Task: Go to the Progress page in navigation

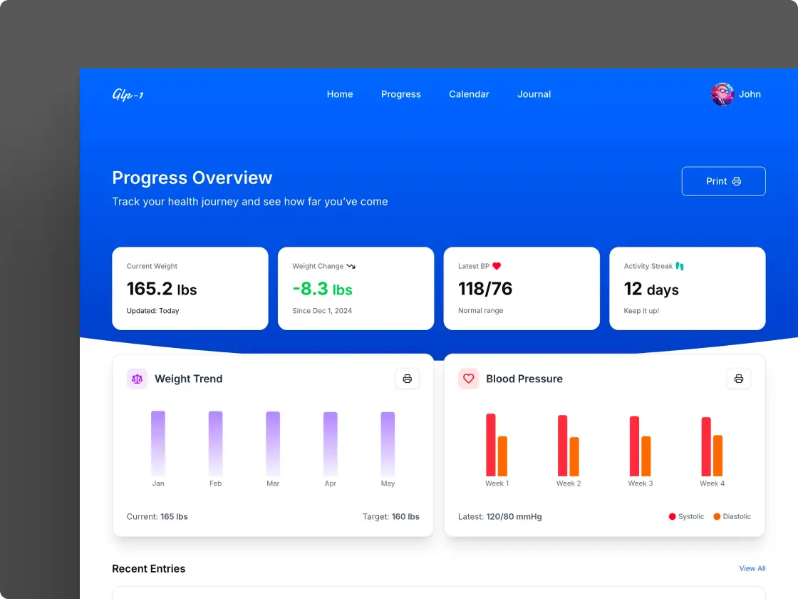Action: pos(401,94)
